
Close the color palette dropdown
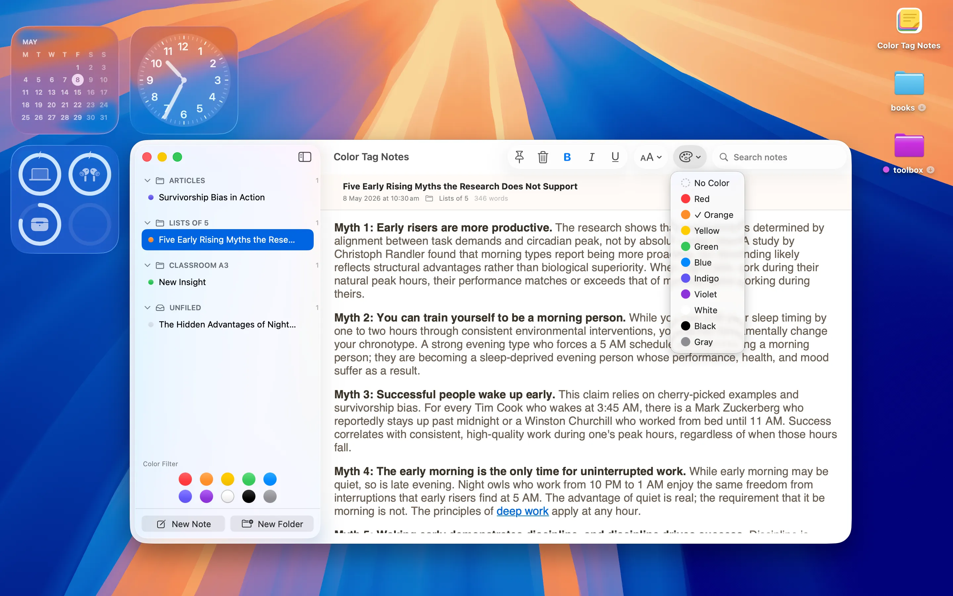click(x=690, y=157)
